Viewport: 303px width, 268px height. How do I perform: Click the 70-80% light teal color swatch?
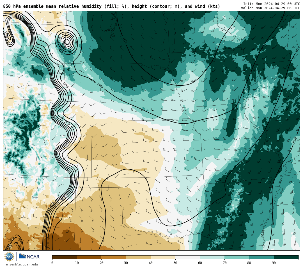(x=237, y=257)
